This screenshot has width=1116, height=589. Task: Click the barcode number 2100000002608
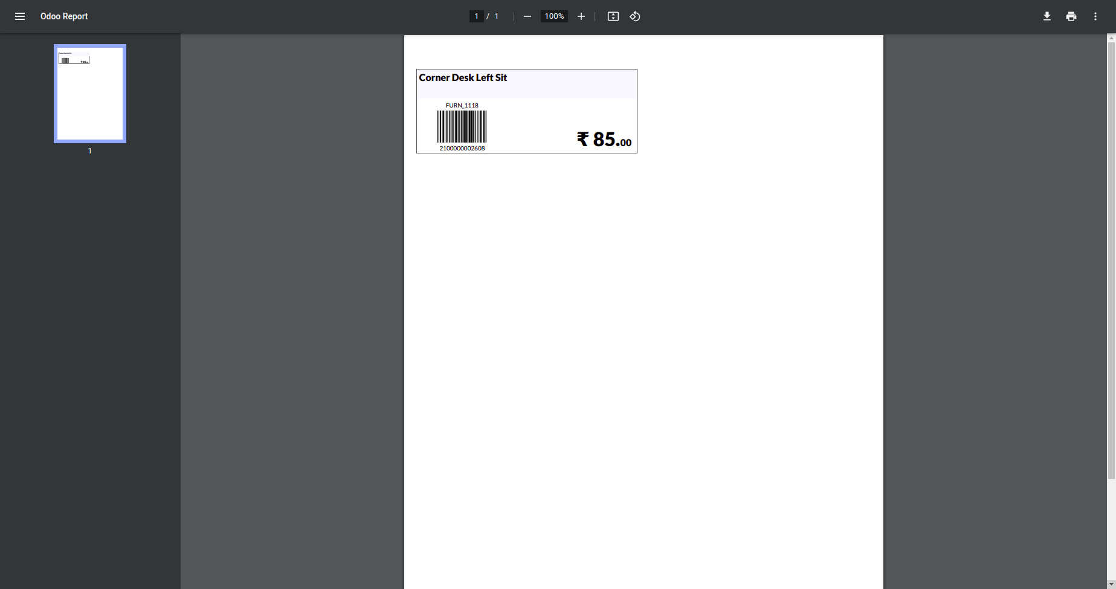click(x=462, y=148)
